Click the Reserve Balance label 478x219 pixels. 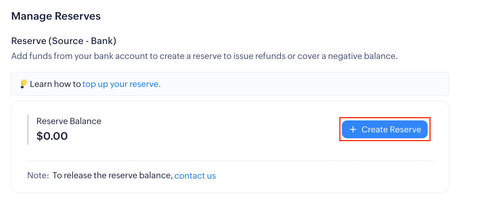click(x=69, y=121)
